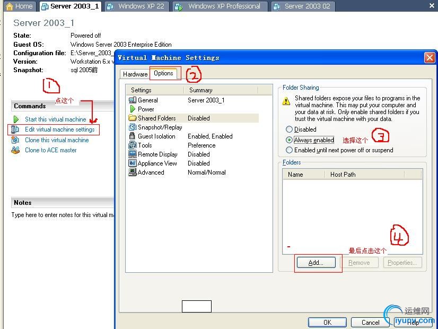This screenshot has width=438, height=329.
Task: Click the green Start virtual machine icon
Action: pyautogui.click(x=16, y=119)
